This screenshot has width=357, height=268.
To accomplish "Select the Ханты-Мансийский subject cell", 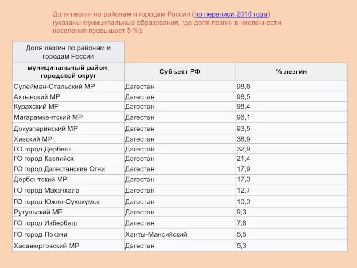I will [x=180, y=234].
